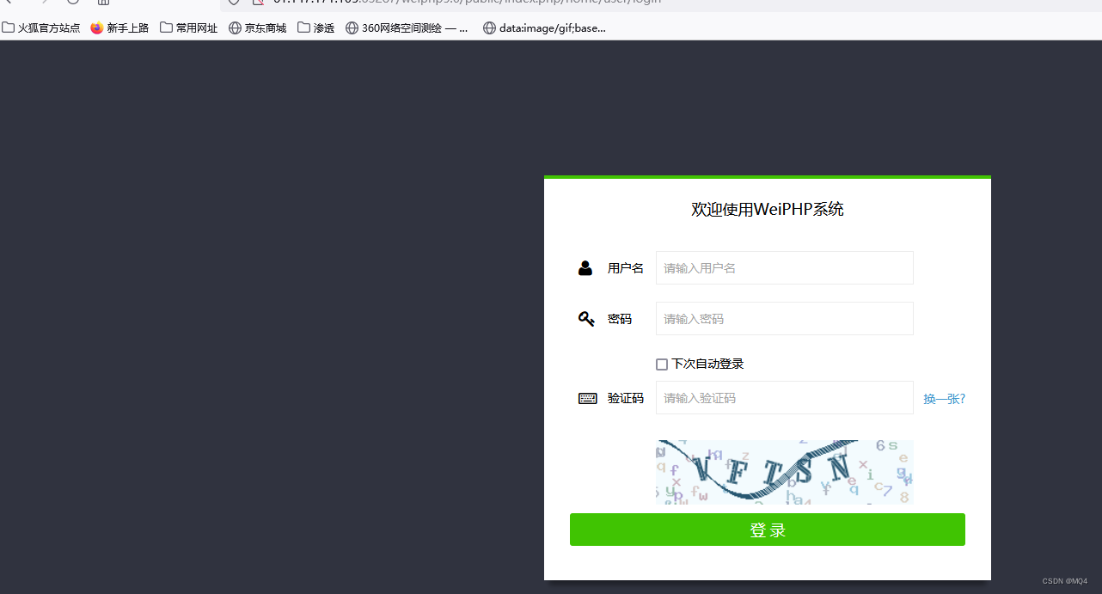
Task: Click the captcha image to view it
Action: tap(784, 472)
